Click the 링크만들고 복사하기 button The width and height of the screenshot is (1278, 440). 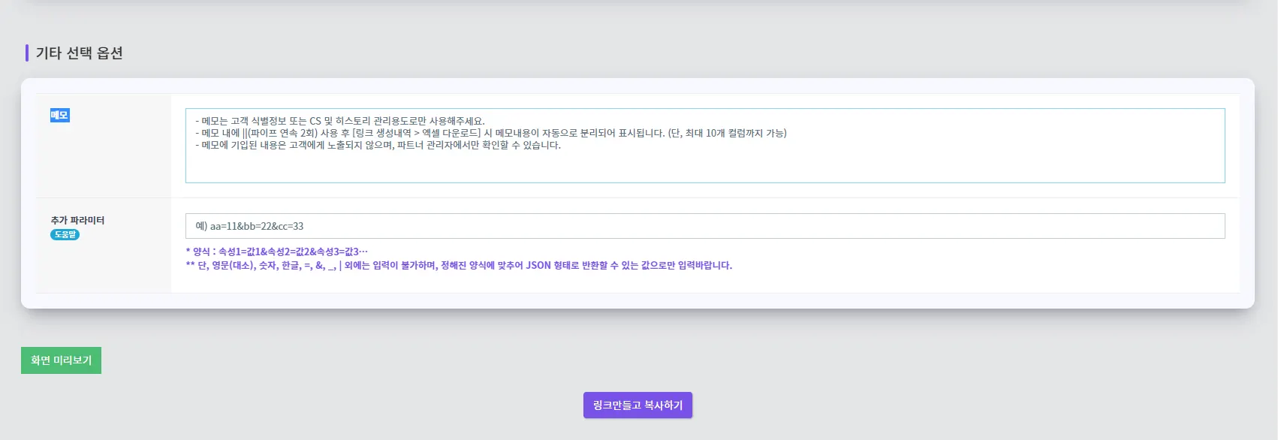tap(637, 405)
